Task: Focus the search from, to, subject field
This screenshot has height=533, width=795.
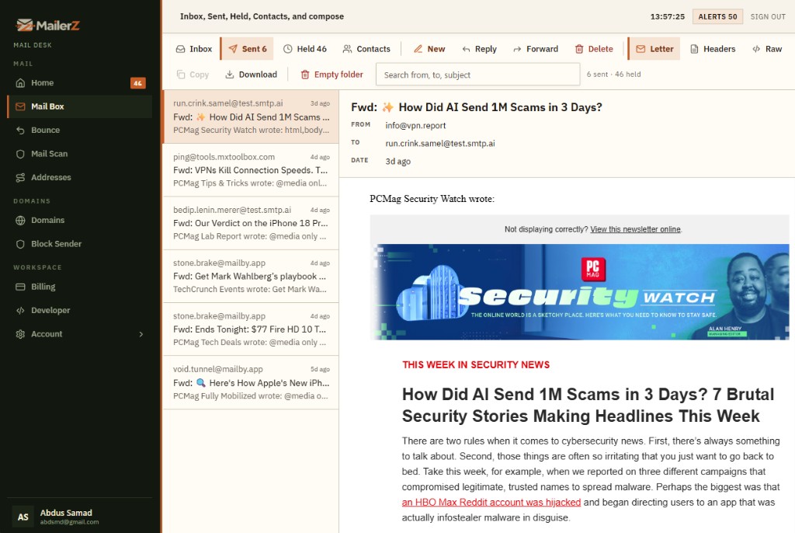Action: [x=477, y=75]
